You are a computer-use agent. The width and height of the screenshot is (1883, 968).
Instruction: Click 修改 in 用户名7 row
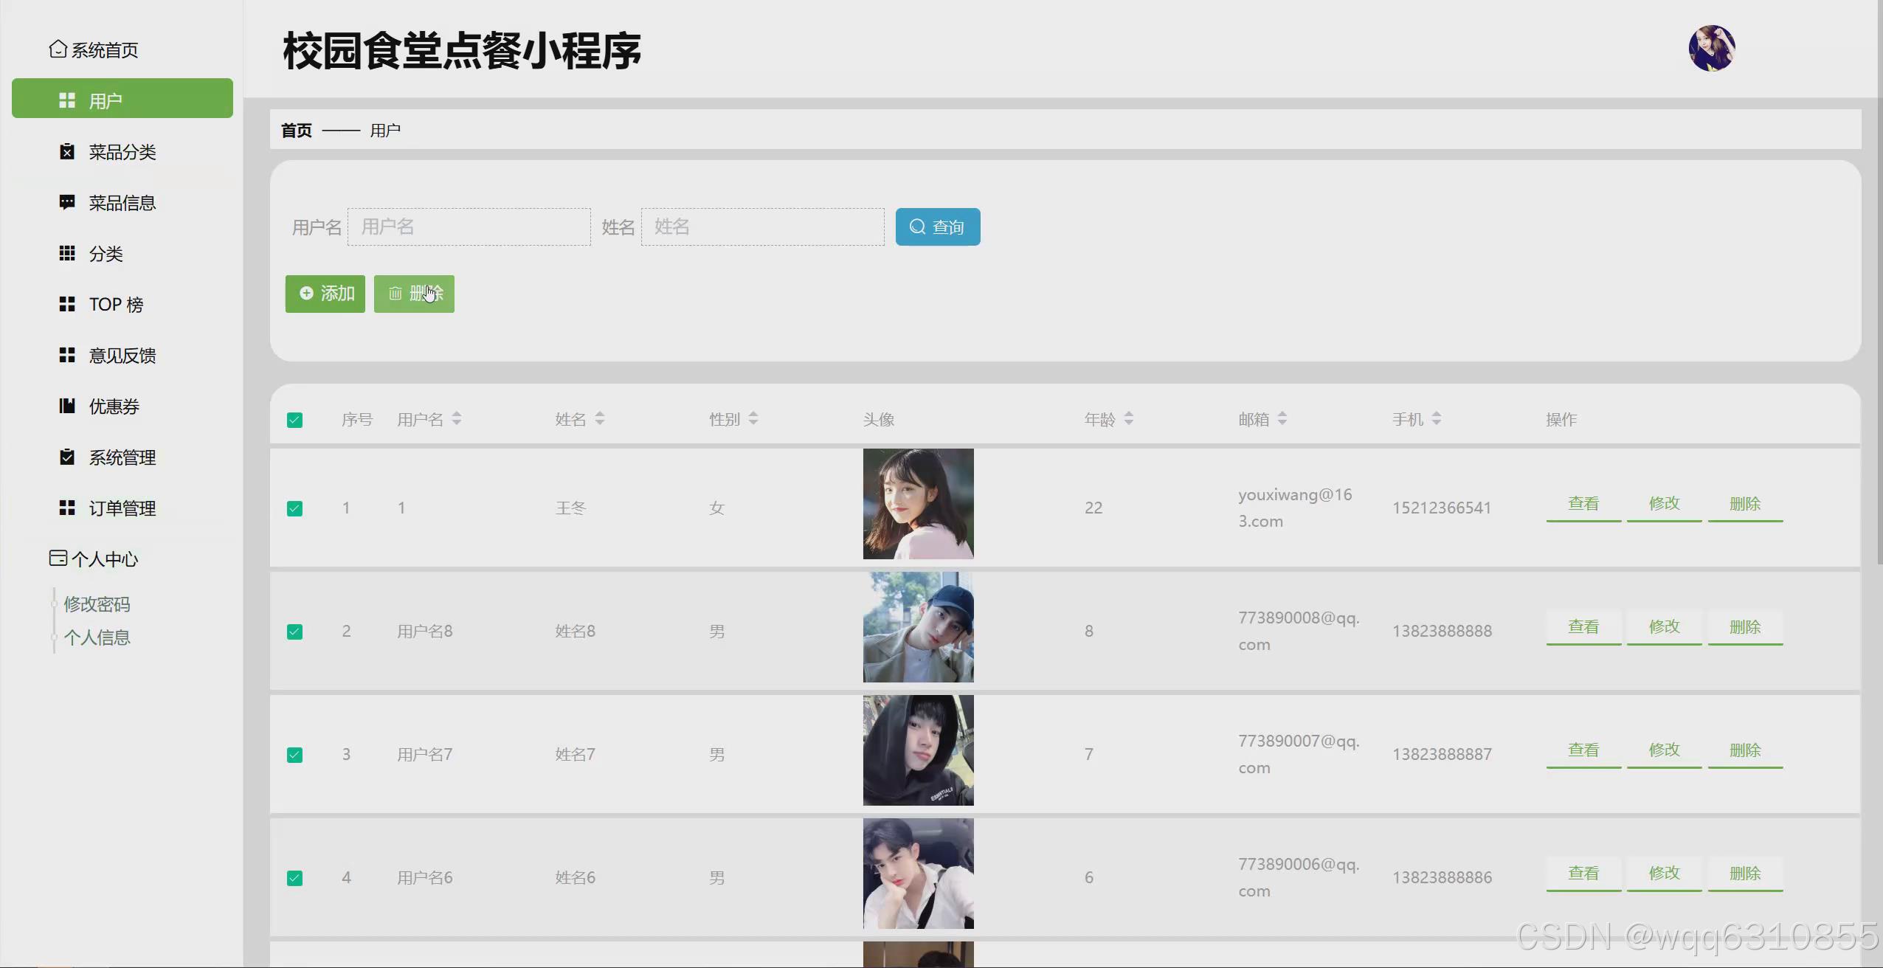[x=1664, y=750]
